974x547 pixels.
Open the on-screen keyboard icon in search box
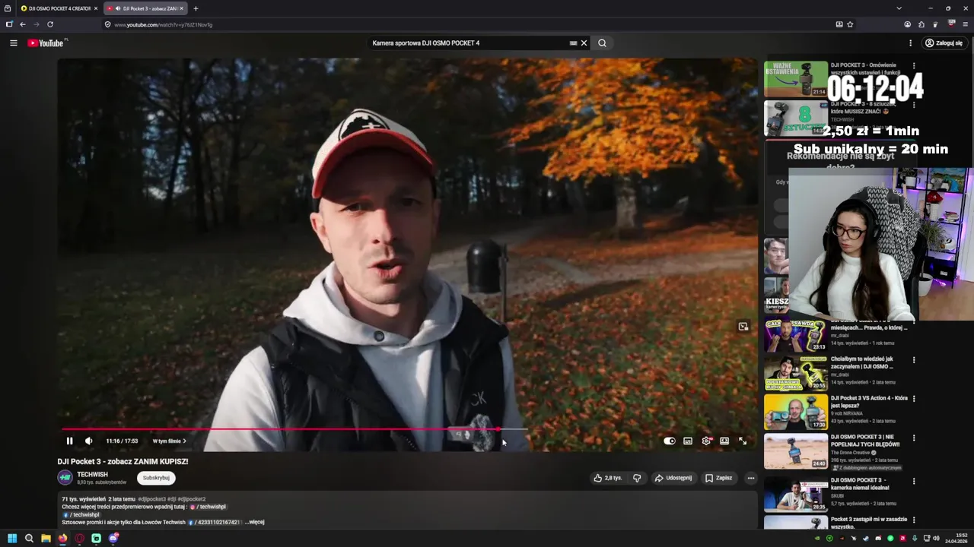click(x=573, y=43)
